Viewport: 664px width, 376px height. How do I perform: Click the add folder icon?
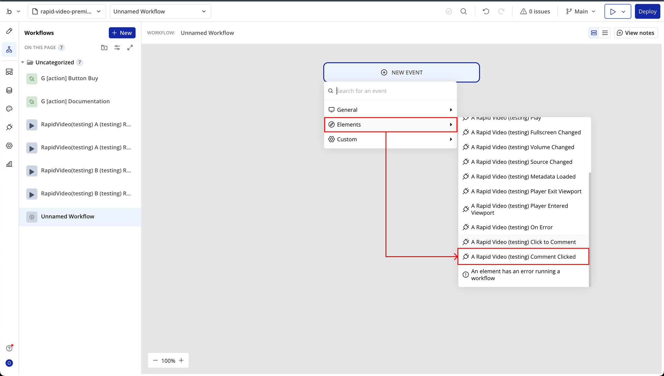pyautogui.click(x=104, y=48)
